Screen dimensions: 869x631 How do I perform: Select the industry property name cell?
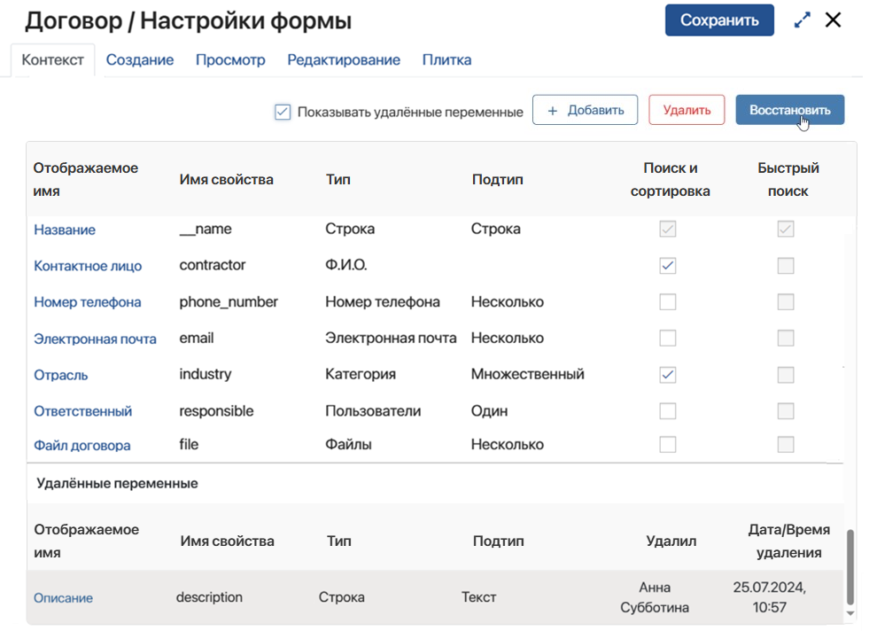pos(205,374)
